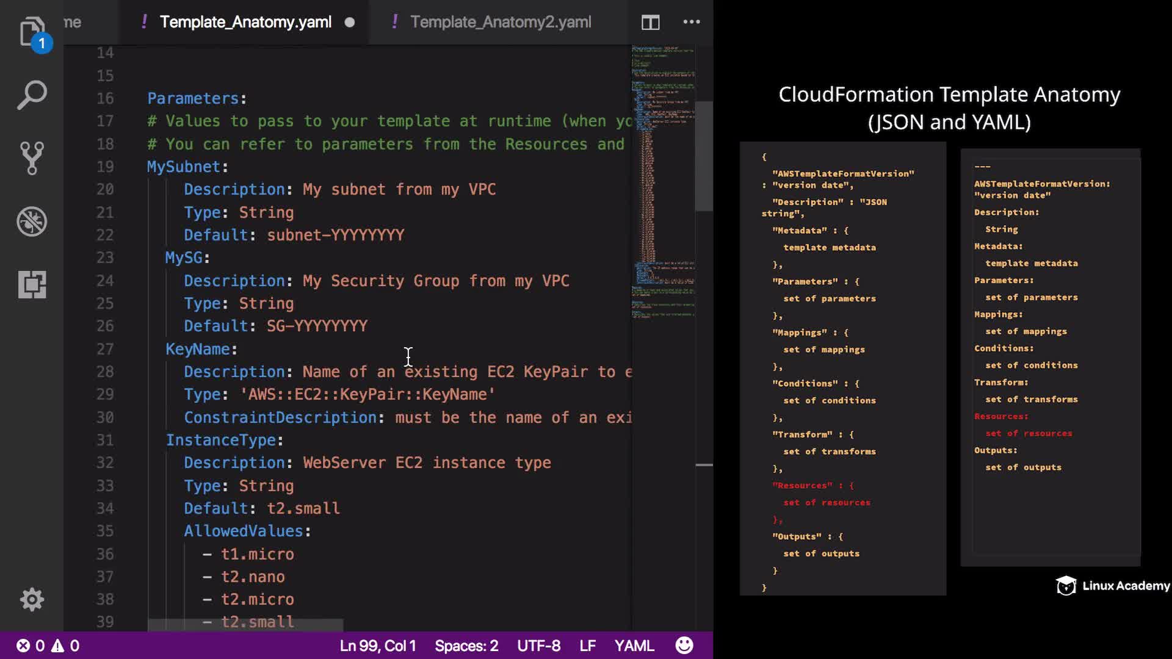Screen dimensions: 1172x659
Task: Open the Source Control branch icon
Action: tap(32, 158)
